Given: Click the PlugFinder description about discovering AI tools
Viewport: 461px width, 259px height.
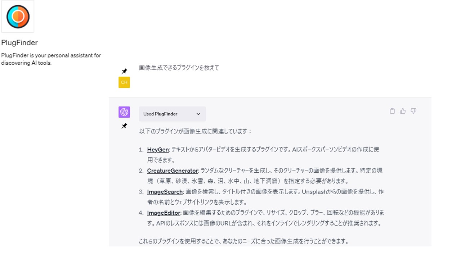Looking at the screenshot, I should 51,59.
